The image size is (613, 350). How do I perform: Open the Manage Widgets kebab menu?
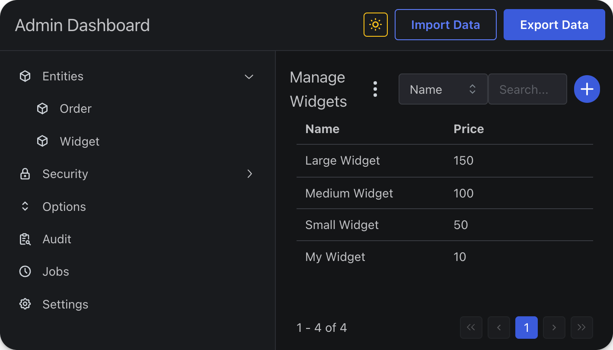click(x=375, y=89)
